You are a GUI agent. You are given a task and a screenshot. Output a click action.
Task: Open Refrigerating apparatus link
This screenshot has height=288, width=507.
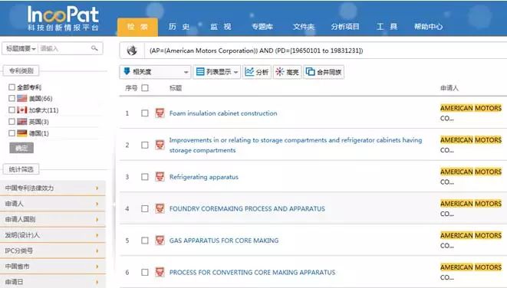pyautogui.click(x=204, y=177)
